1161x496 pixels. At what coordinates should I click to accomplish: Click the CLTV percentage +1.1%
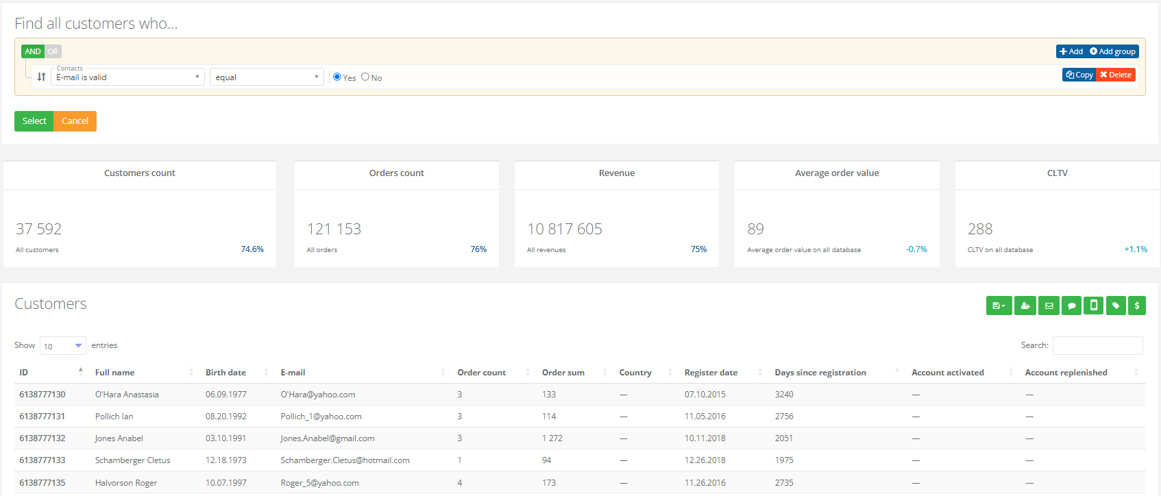pos(1136,249)
